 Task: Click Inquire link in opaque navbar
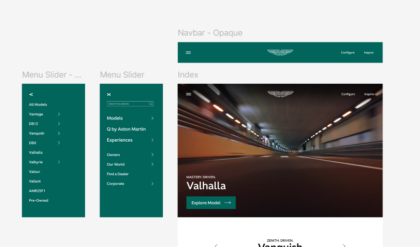[369, 52]
